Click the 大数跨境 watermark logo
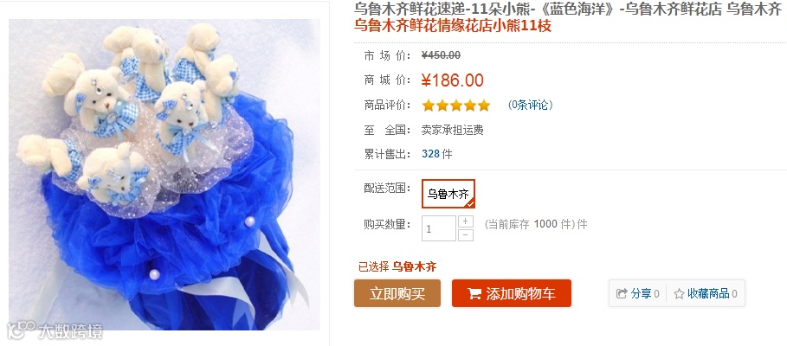 click(55, 330)
